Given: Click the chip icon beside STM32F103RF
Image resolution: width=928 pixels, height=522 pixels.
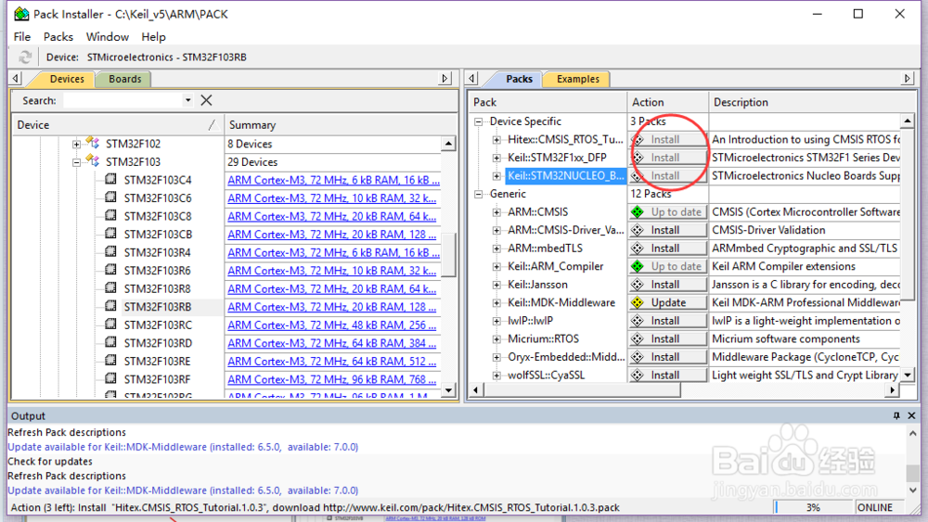Looking at the screenshot, I should coord(110,379).
